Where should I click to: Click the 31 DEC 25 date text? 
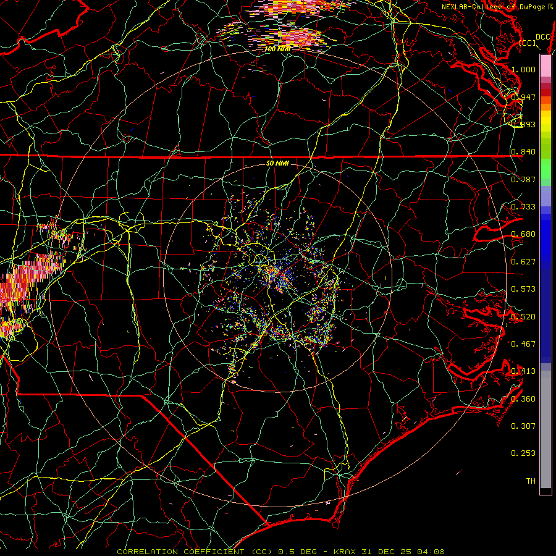387,552
